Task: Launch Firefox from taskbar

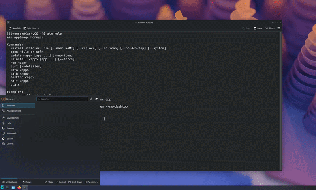Action: 19,188
